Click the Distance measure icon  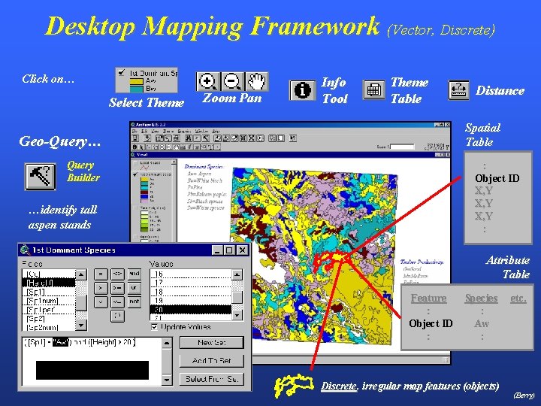coord(458,90)
